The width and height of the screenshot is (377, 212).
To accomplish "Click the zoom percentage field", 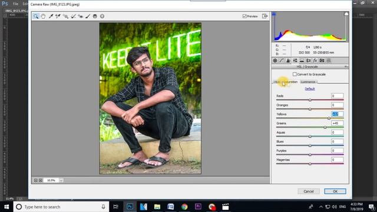I will pyautogui.click(x=51, y=180).
